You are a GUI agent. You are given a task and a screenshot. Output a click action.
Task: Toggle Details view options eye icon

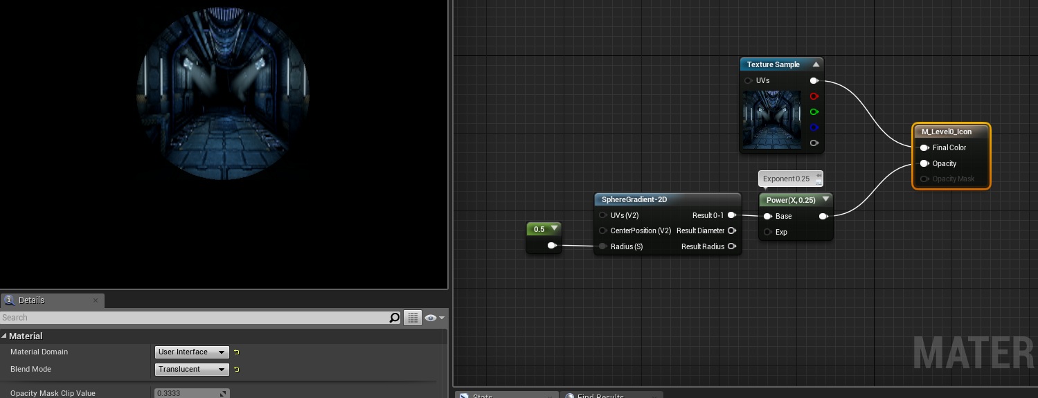click(x=435, y=318)
